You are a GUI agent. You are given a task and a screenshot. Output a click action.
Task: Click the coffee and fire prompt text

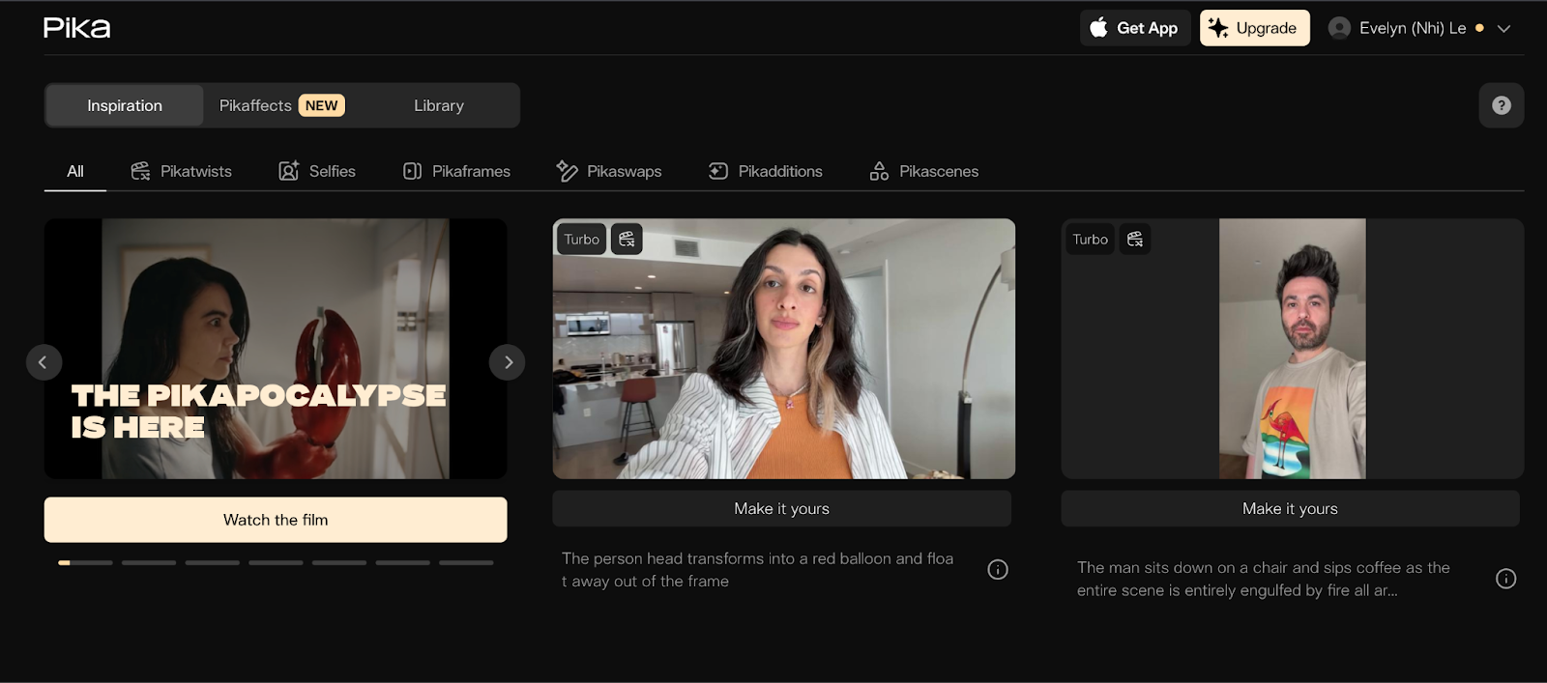[1264, 579]
